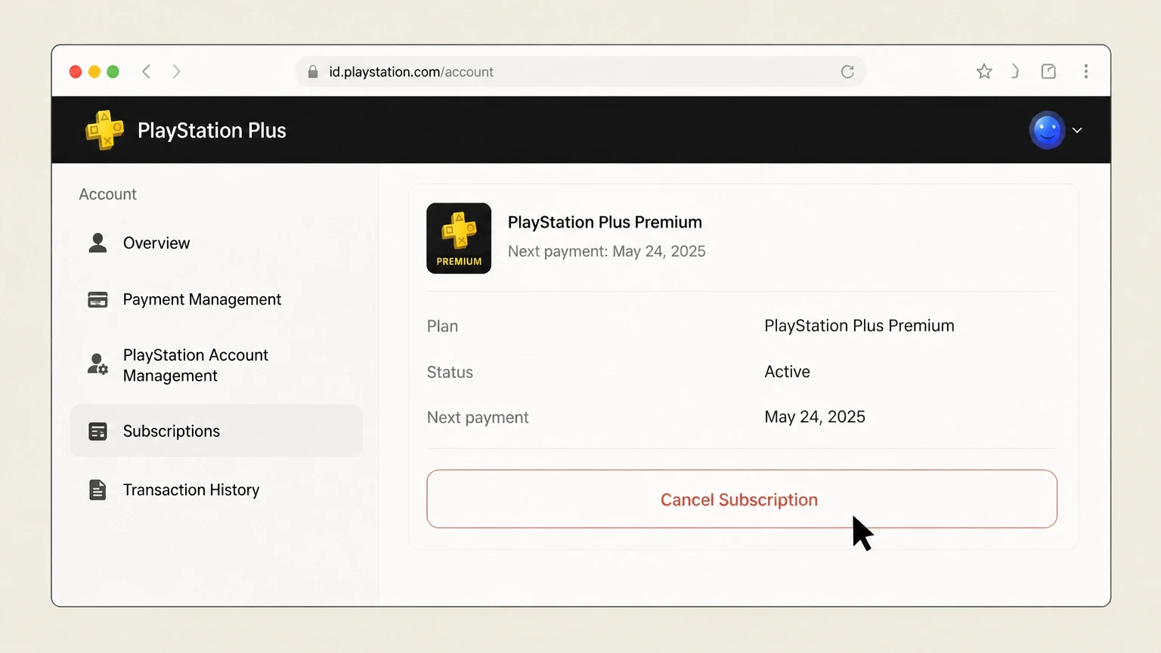Click the Subscriptions list icon

(98, 431)
